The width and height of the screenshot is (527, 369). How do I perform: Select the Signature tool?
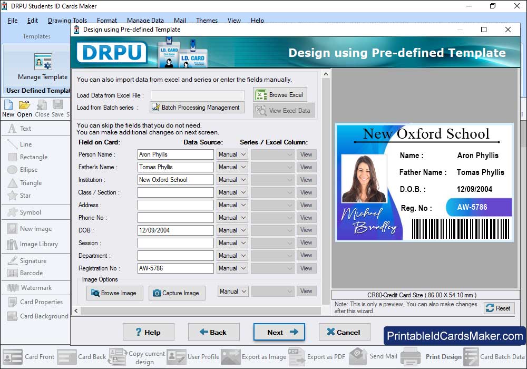[33, 261]
